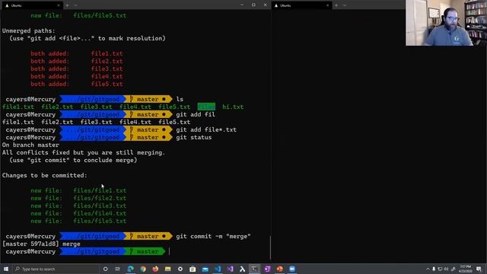Open Task View on the taskbar
Screen dimensions: 487x274
118,269
